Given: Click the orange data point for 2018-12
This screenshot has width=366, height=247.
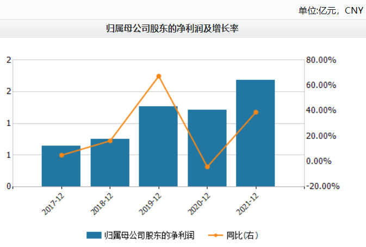Looking at the screenshot, I should tap(110, 141).
